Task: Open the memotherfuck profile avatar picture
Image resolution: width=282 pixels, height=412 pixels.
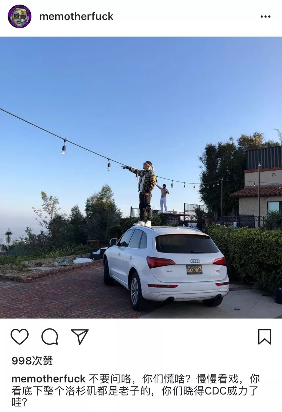Action: pyautogui.click(x=19, y=16)
